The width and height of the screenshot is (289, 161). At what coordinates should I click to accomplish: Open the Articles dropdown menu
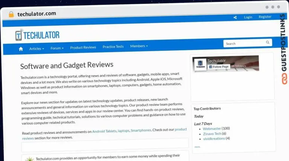pos(37,49)
